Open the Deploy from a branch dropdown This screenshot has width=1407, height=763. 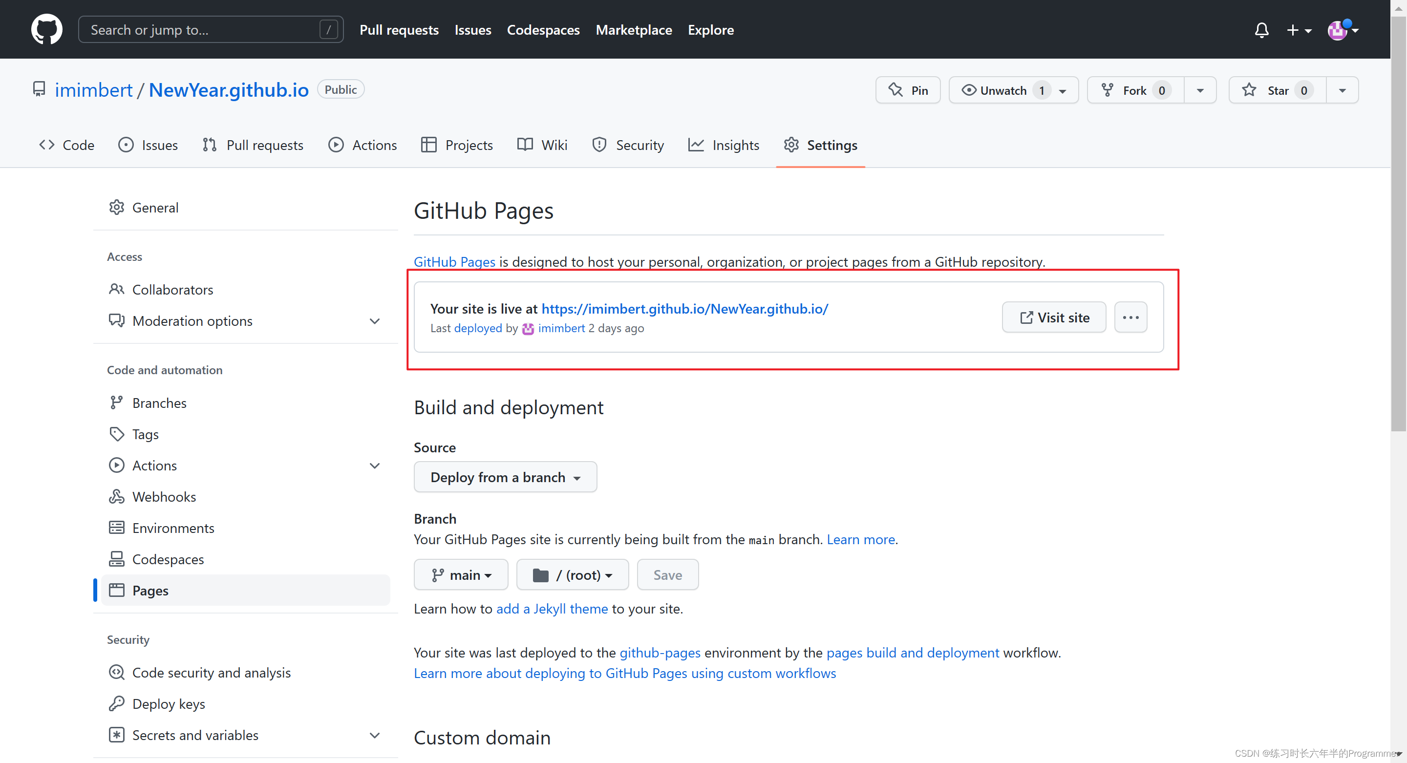tap(505, 477)
